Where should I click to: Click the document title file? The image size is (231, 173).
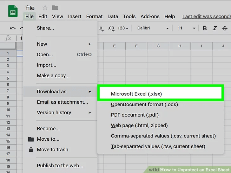(30, 8)
